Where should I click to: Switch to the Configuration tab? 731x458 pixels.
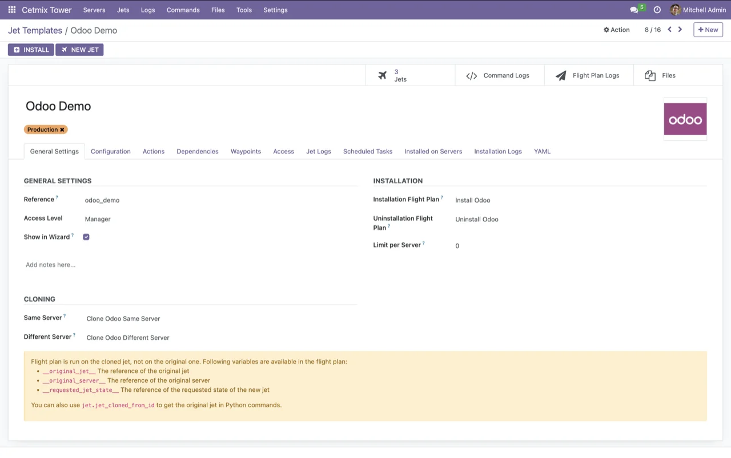pyautogui.click(x=110, y=151)
